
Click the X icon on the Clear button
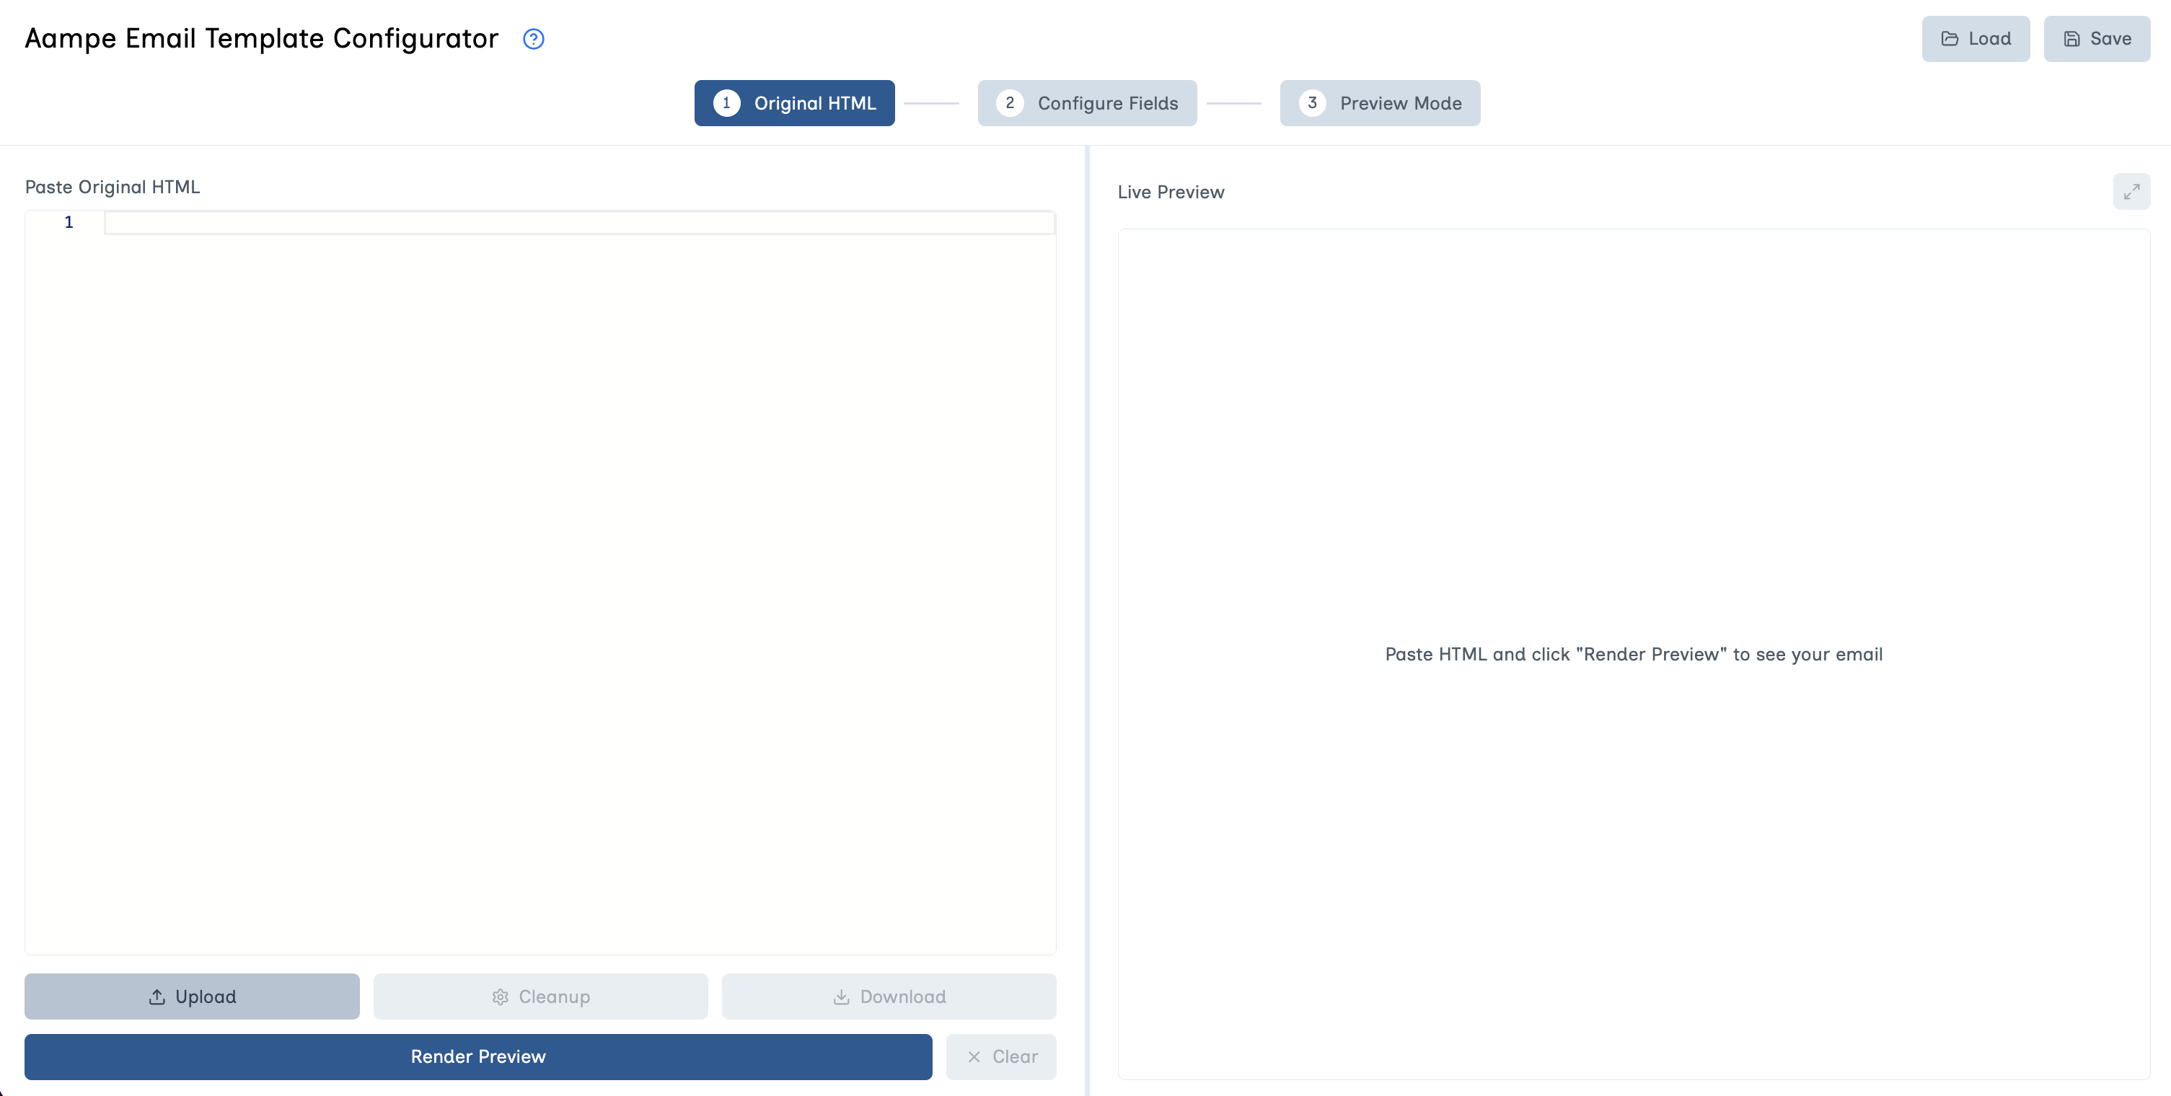[x=975, y=1056]
